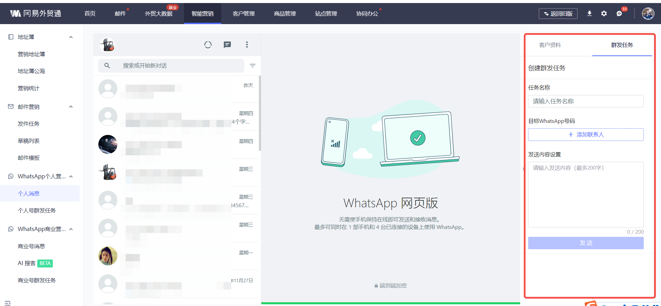Image resolution: width=661 pixels, height=306 pixels.
Task: Click the forklift account avatar
Action: (107, 45)
